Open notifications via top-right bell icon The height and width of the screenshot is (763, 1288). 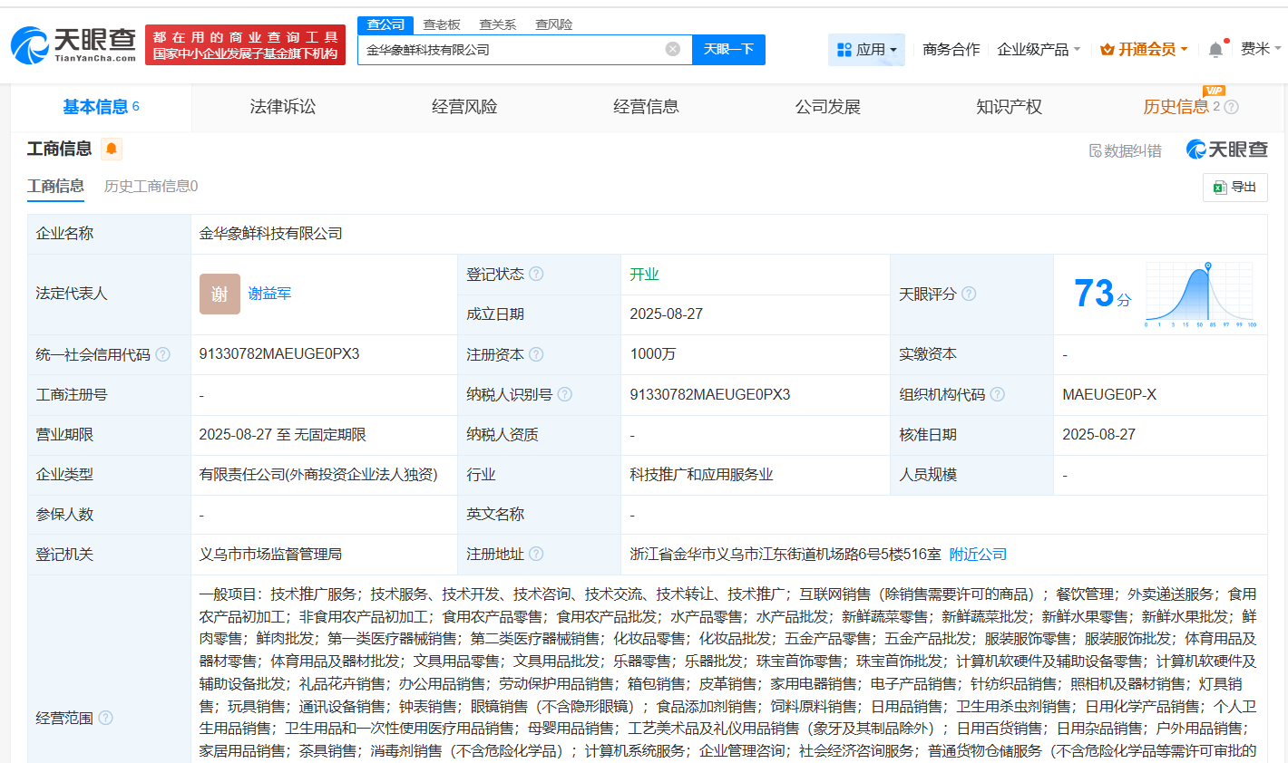pyautogui.click(x=1215, y=49)
